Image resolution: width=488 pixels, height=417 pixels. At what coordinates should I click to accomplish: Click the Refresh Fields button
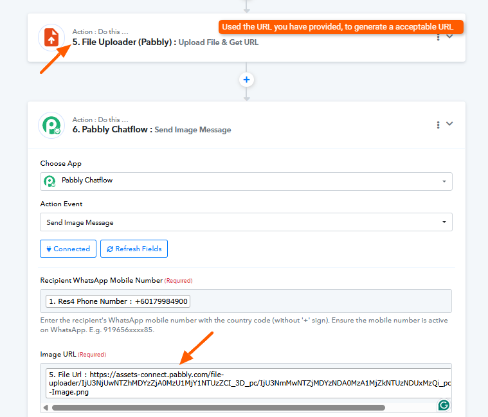134,249
